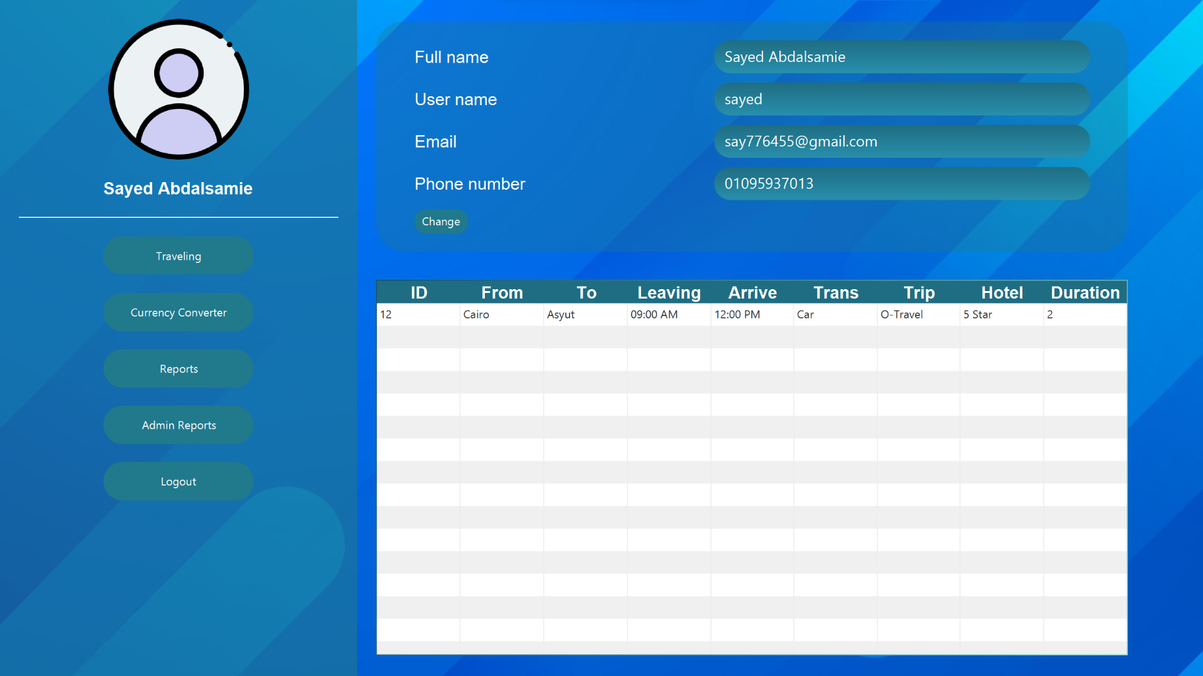Open the Currency Converter page

click(179, 312)
